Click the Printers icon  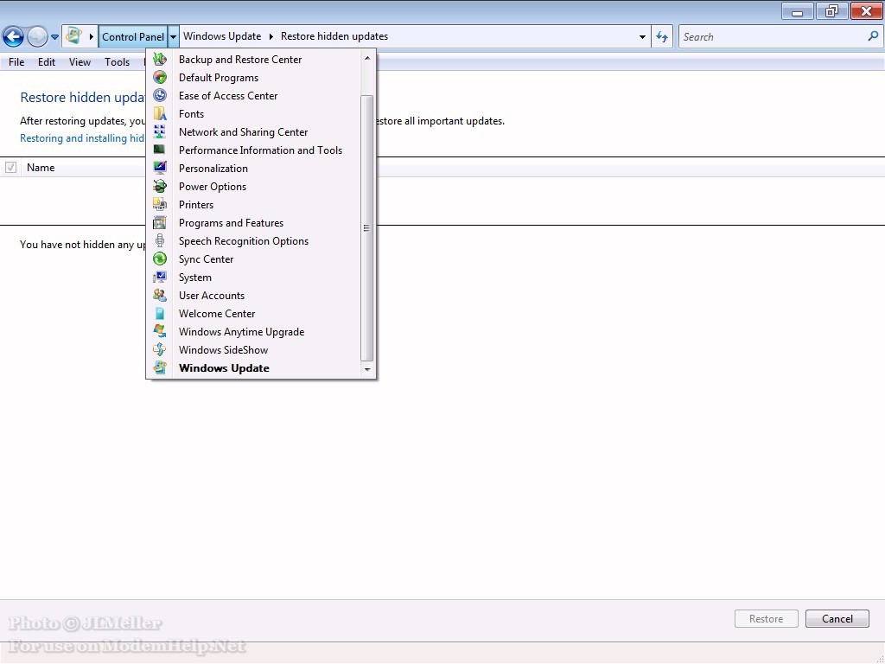click(160, 204)
